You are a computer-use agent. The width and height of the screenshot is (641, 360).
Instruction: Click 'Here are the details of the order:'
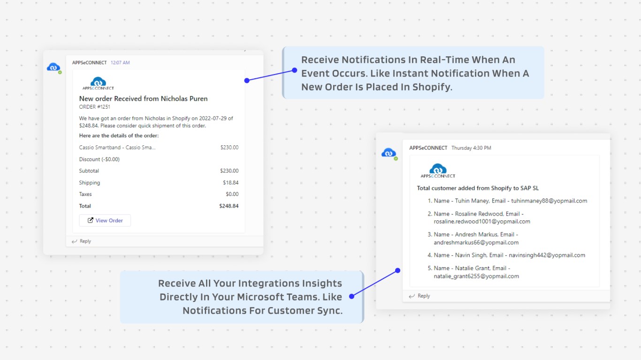(119, 135)
